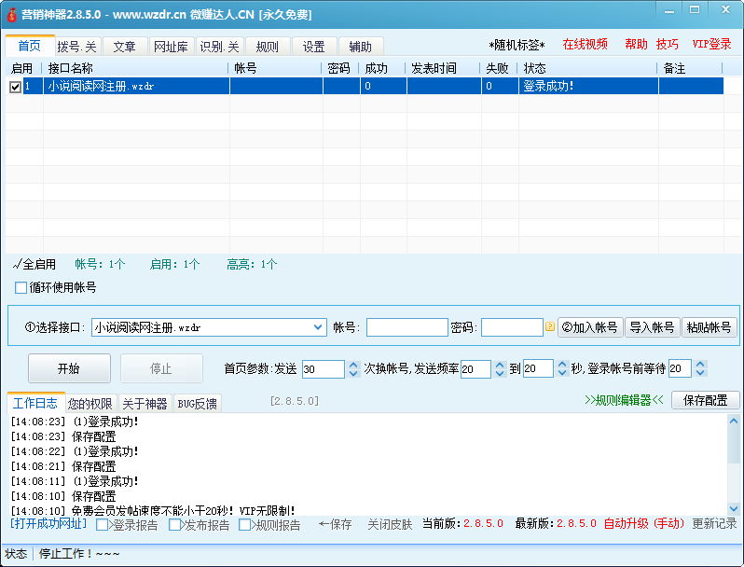This screenshot has width=744, height=567.
Task: Expand the 选择接口 interface dropdown
Action: coord(318,327)
